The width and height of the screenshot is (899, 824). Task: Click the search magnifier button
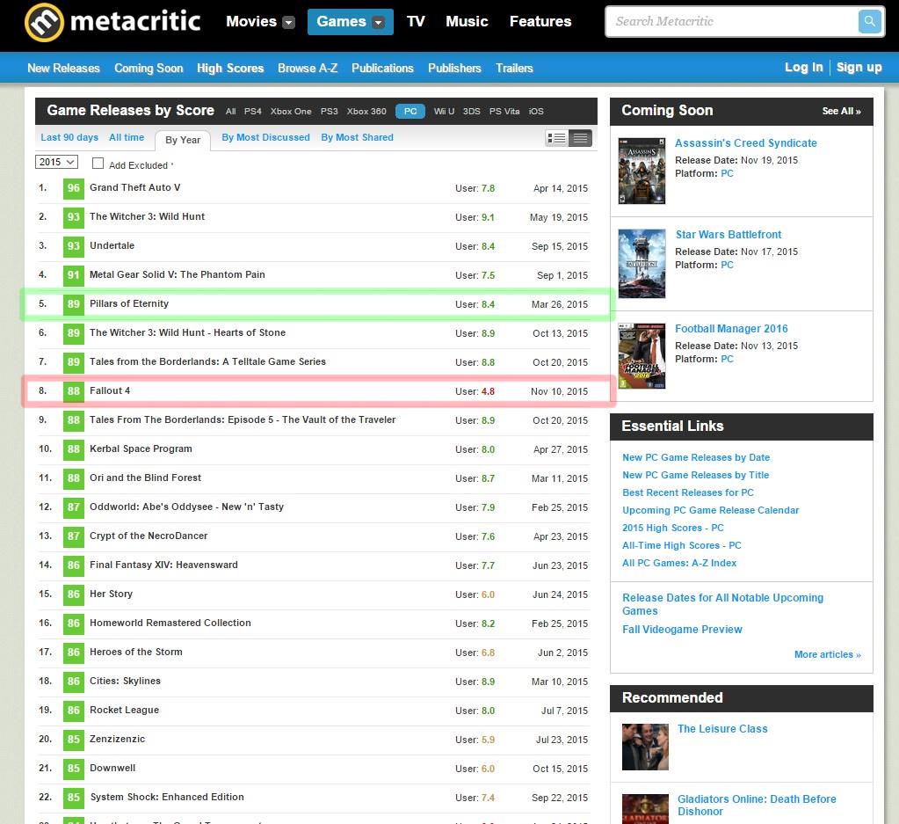869,22
